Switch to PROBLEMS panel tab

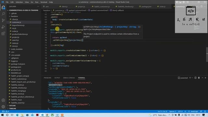[47, 78]
